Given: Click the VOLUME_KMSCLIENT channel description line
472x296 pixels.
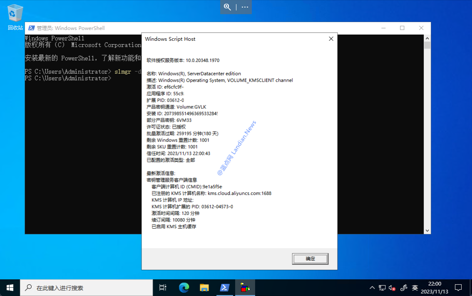Looking at the screenshot, I should click(220, 80).
